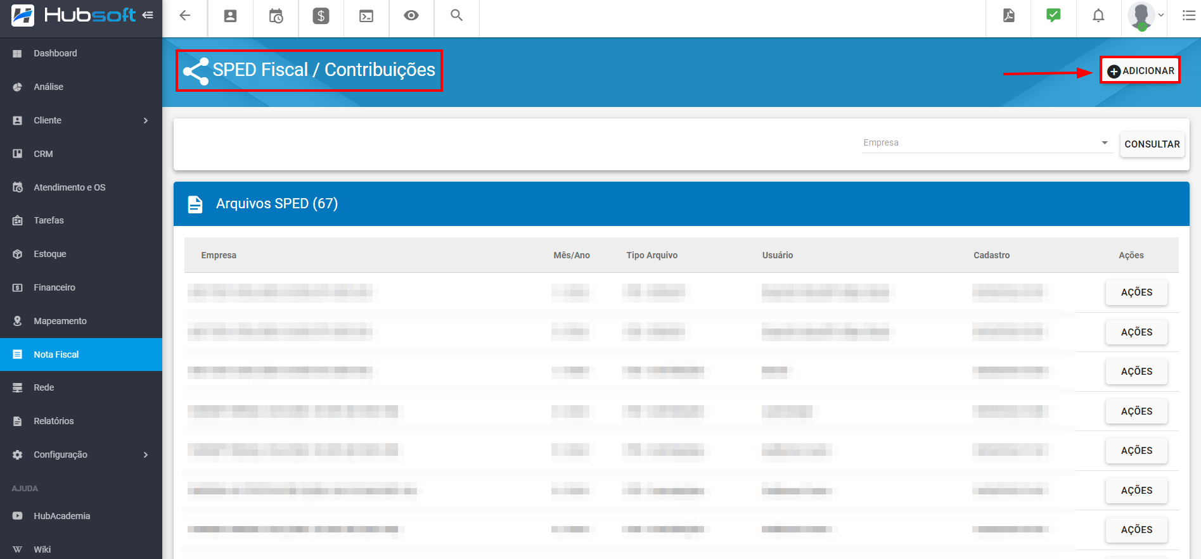Open the client contact card icon in toolbar
The height and width of the screenshot is (559, 1201).
[x=230, y=16]
